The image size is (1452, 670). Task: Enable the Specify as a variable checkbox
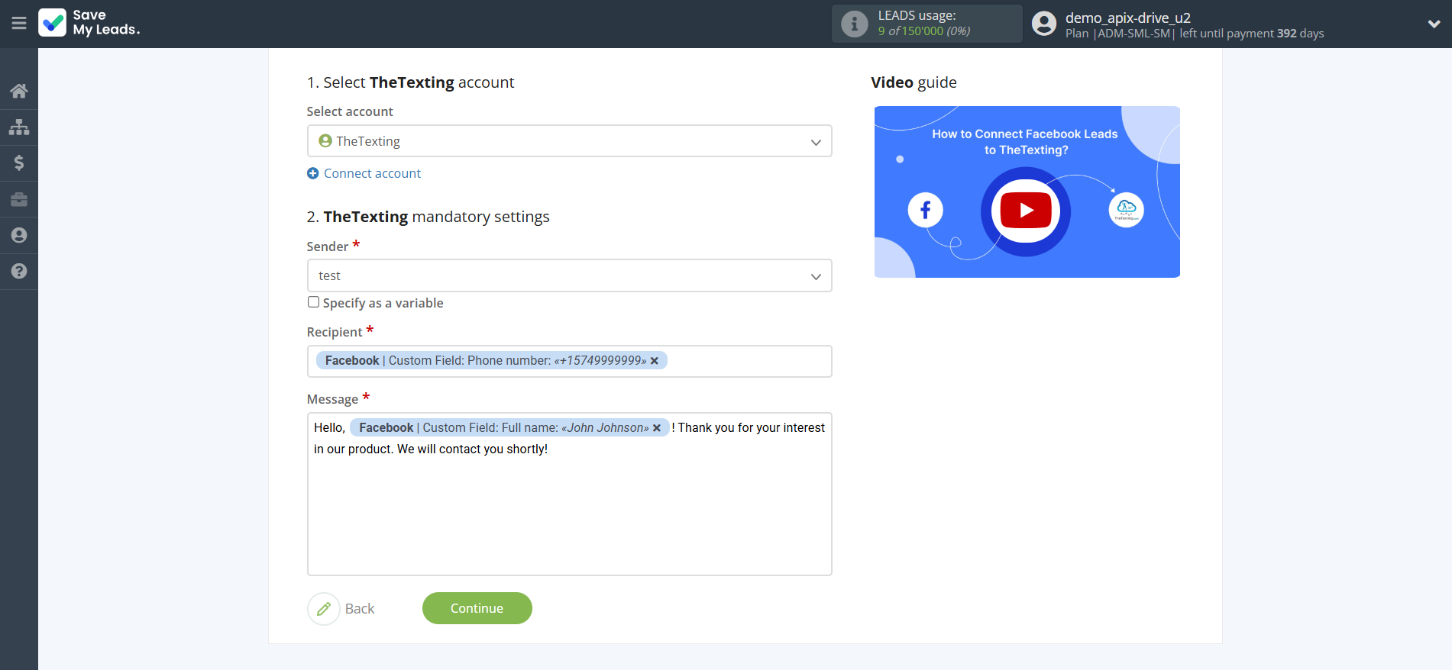[x=313, y=302]
